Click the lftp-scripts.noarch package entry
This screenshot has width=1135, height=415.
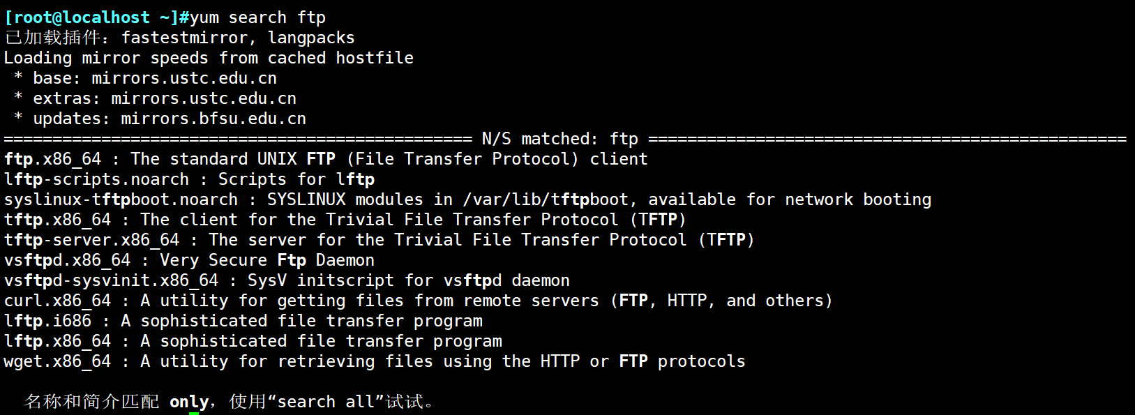(96, 179)
